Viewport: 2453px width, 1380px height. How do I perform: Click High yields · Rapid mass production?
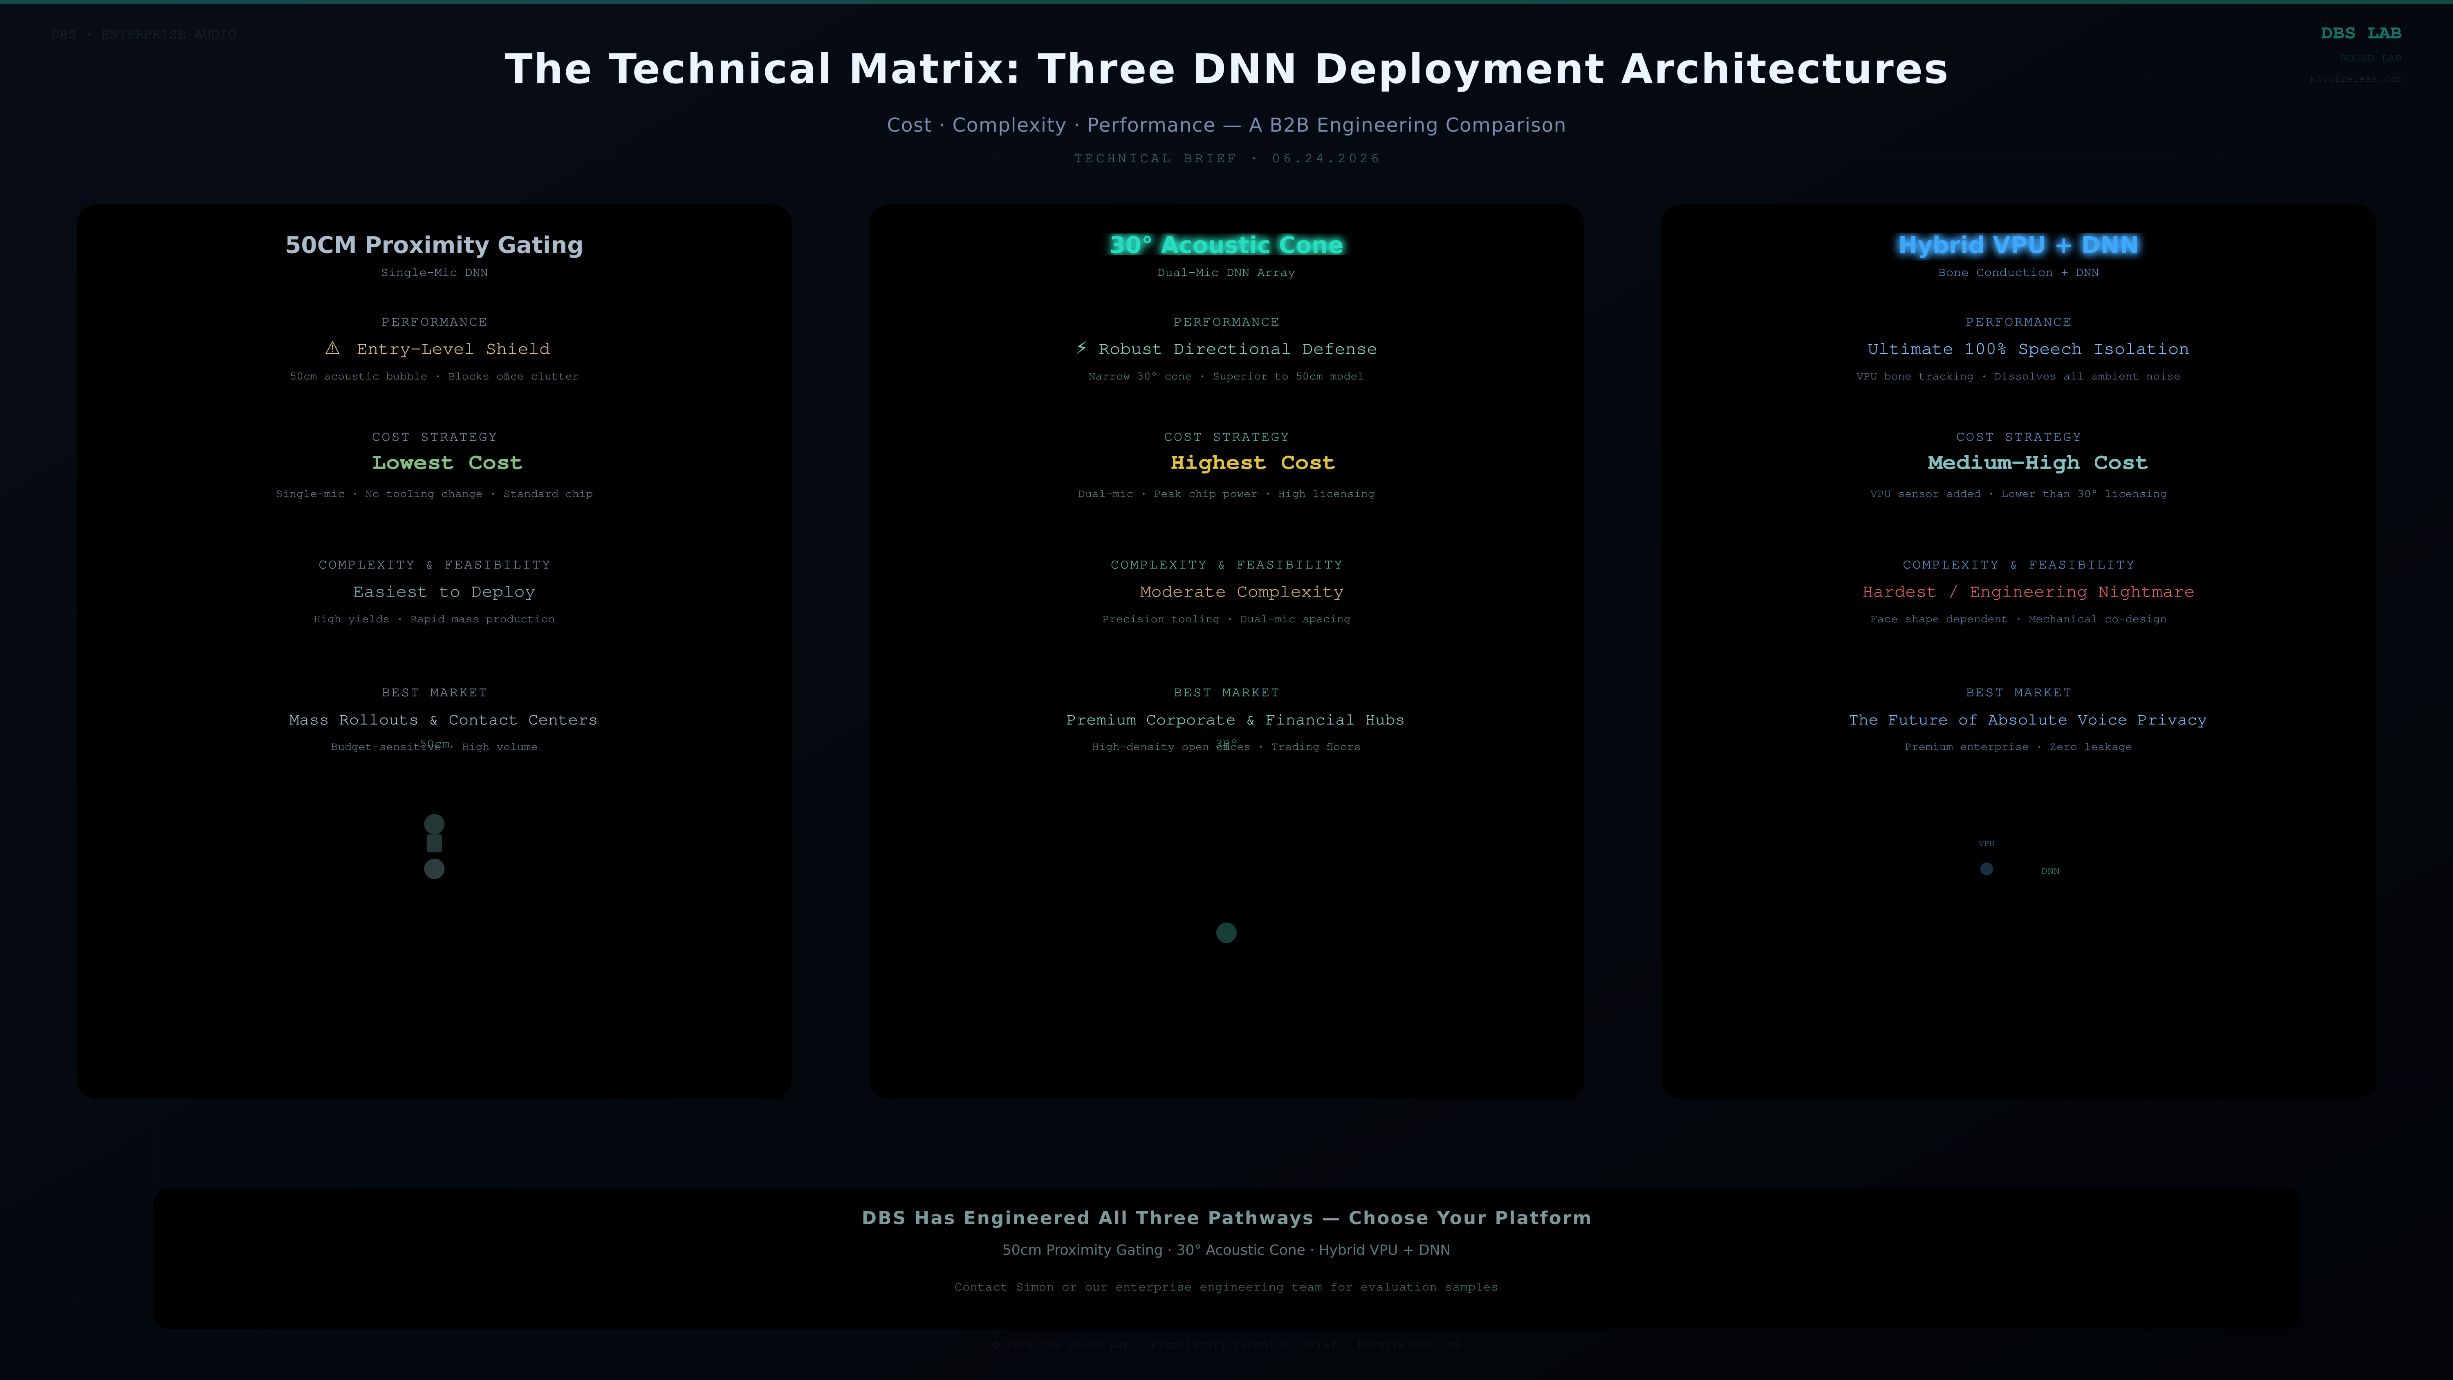pos(434,619)
